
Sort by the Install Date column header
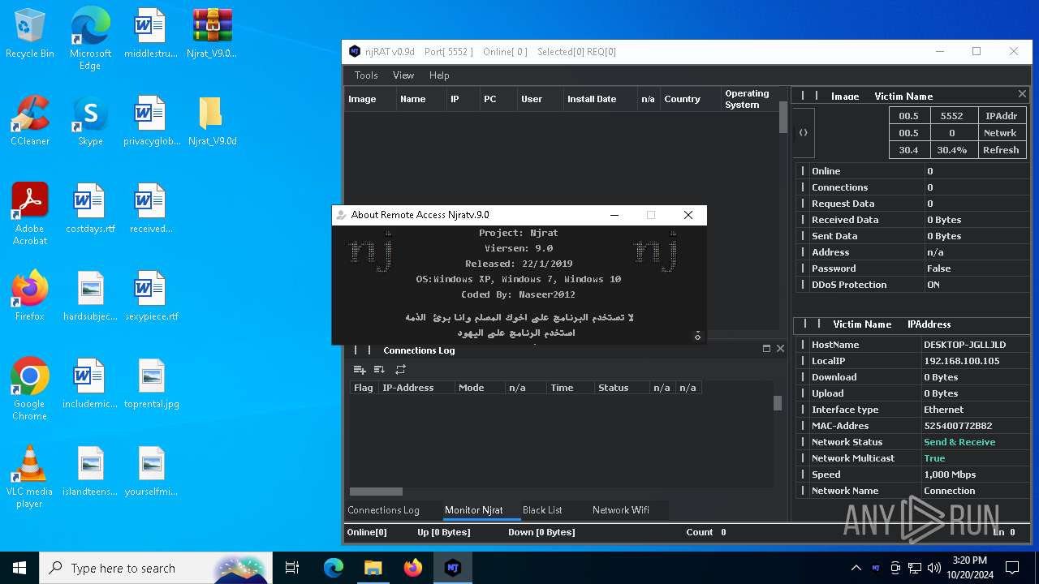(x=600, y=99)
